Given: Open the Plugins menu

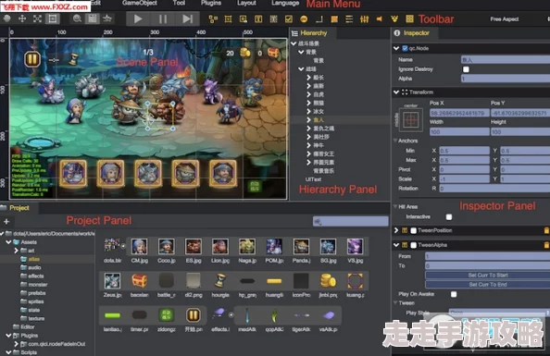Looking at the screenshot, I should tap(211, 3).
